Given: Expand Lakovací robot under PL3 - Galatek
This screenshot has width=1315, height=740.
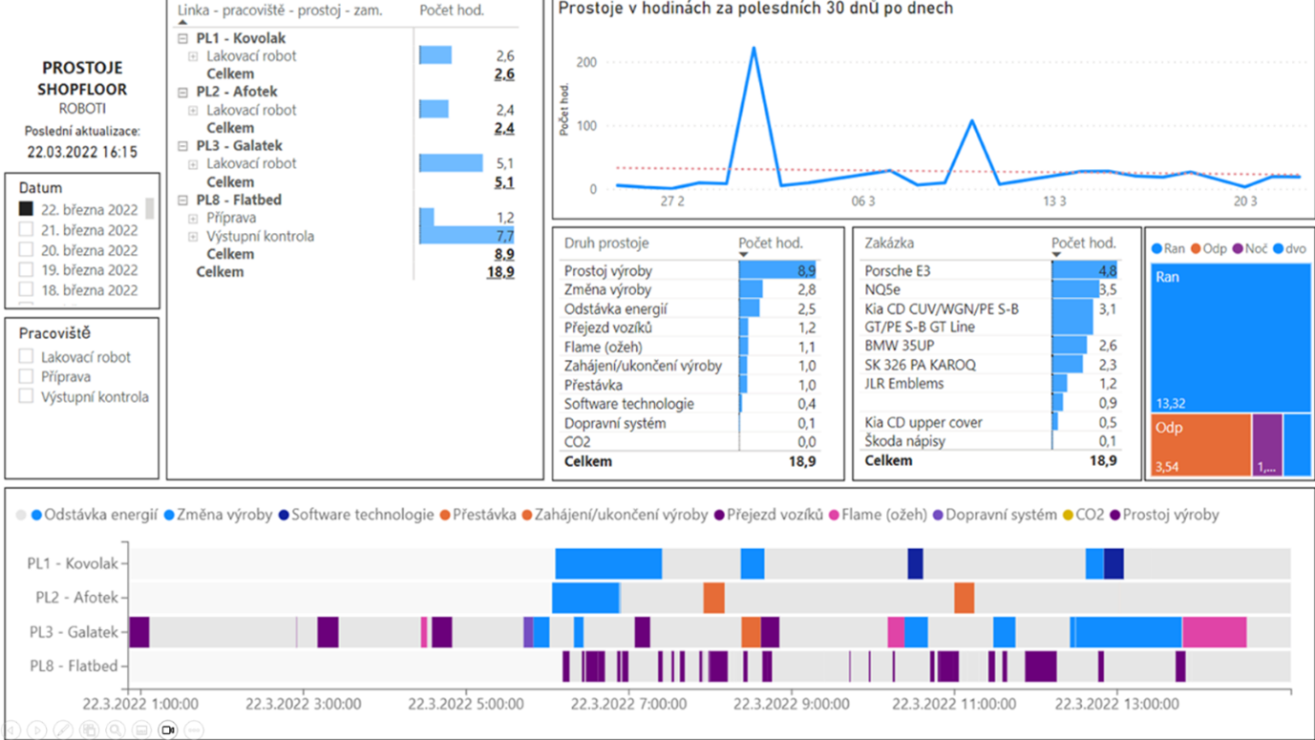Looking at the screenshot, I should pos(193,164).
